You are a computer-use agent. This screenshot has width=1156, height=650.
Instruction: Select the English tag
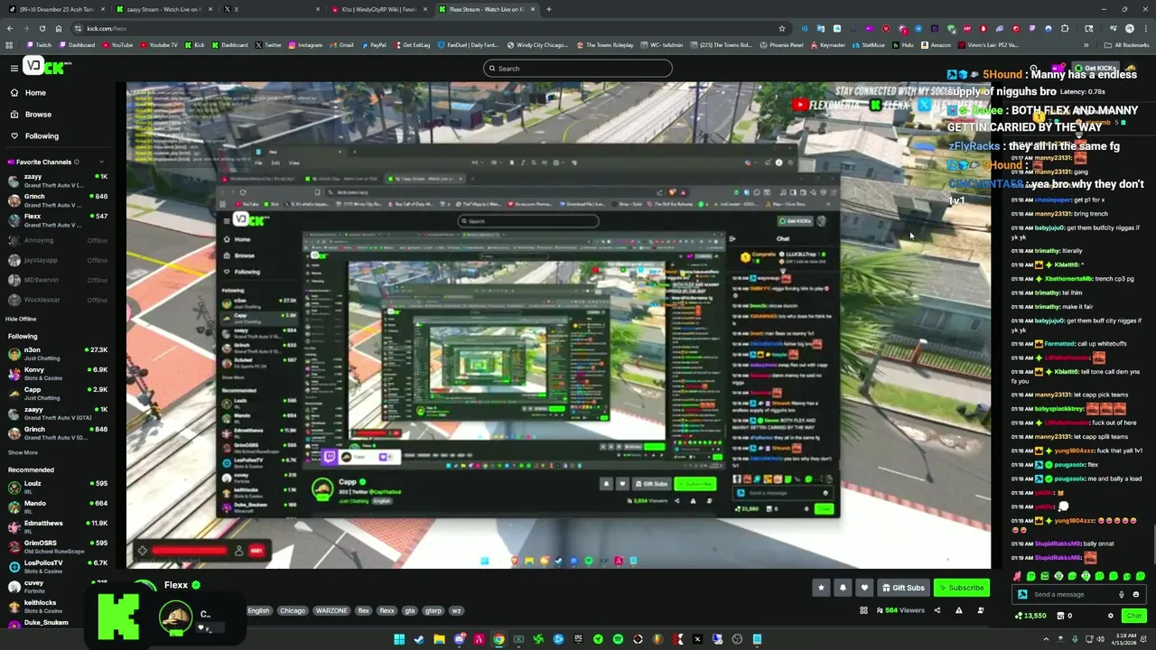pyautogui.click(x=258, y=610)
